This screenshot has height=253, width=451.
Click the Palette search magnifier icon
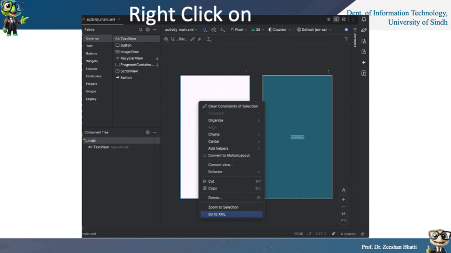point(141,29)
